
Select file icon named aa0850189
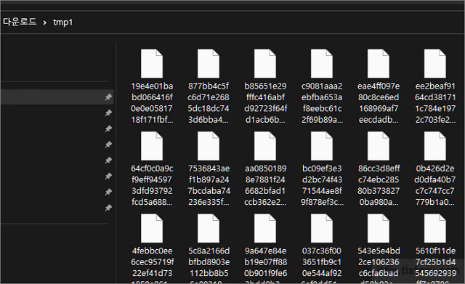coord(265,146)
